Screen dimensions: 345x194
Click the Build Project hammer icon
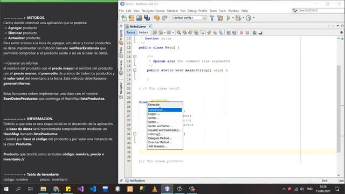(x=212, y=18)
